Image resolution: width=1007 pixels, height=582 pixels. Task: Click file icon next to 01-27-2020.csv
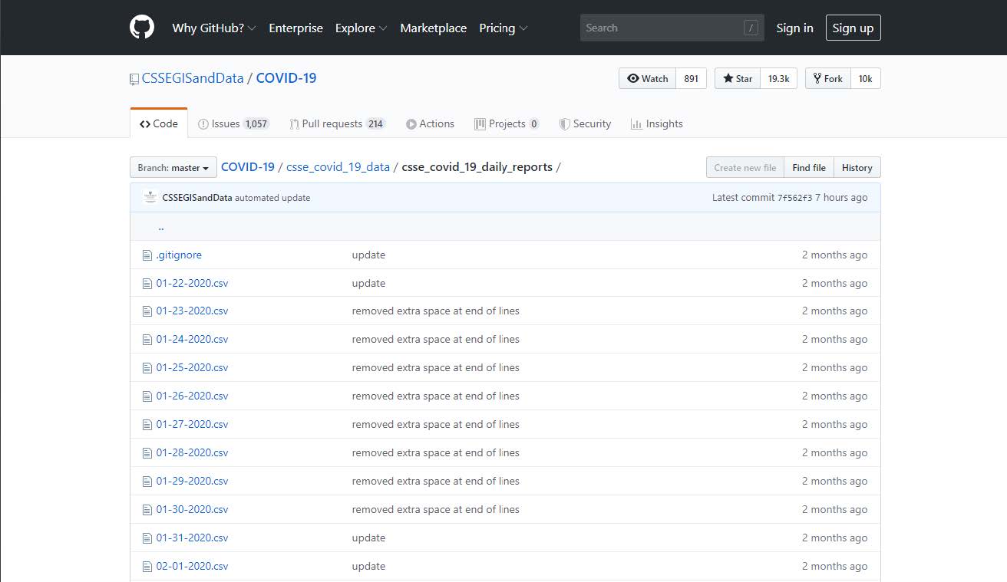coord(147,425)
